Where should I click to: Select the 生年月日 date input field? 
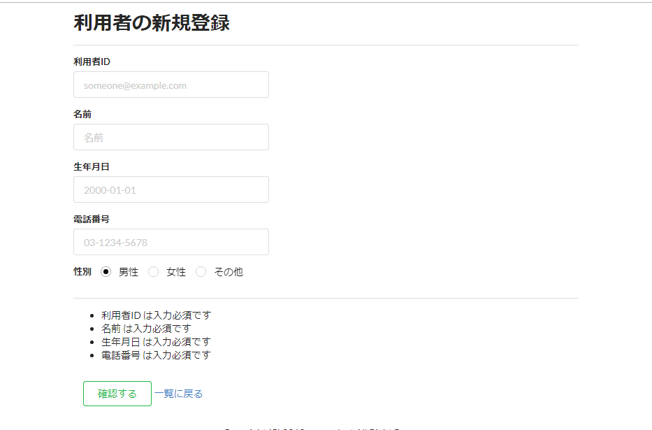[171, 189]
